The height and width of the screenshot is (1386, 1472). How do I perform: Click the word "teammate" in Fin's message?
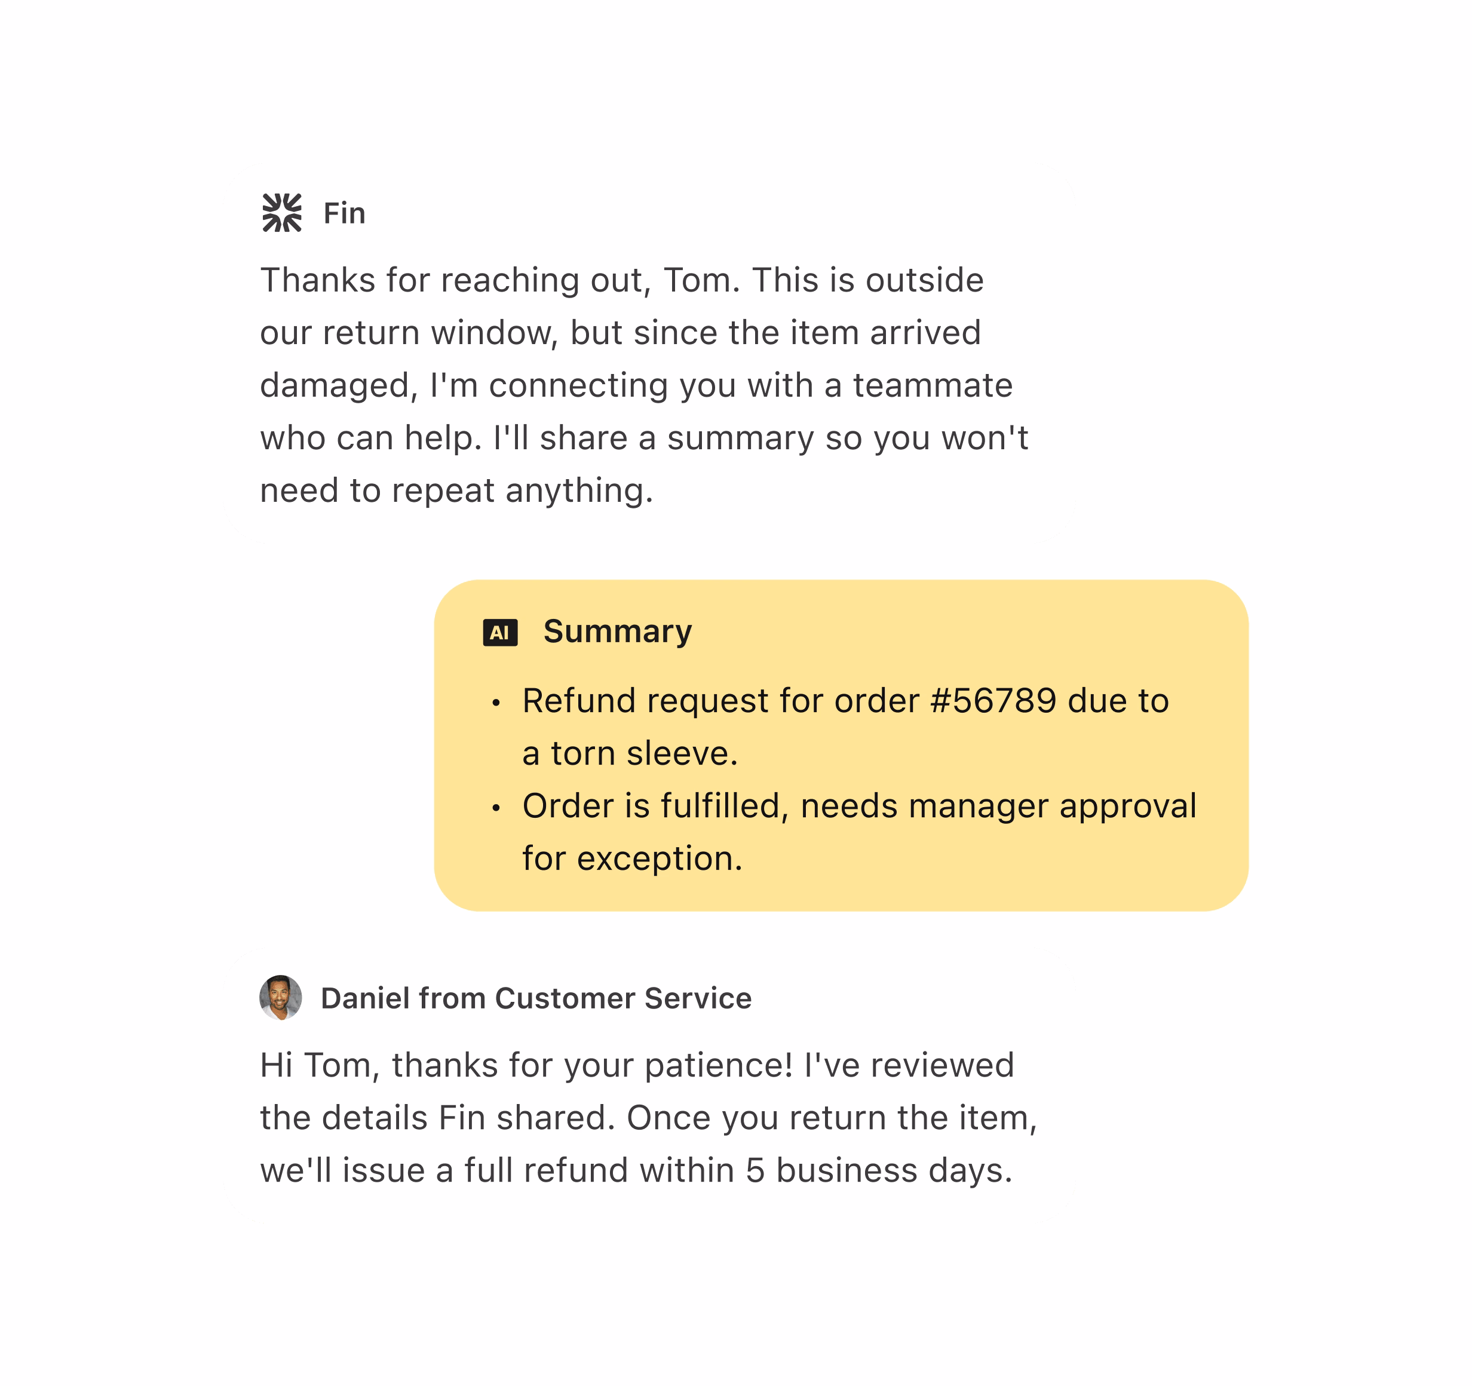click(932, 386)
